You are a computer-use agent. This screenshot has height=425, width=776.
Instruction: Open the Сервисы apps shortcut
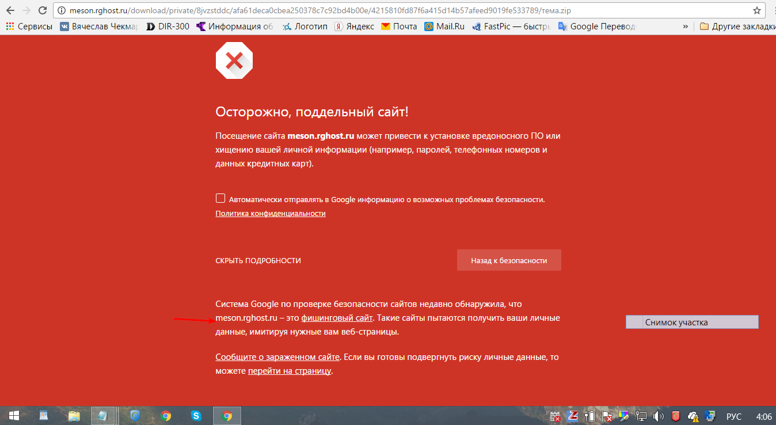click(29, 26)
